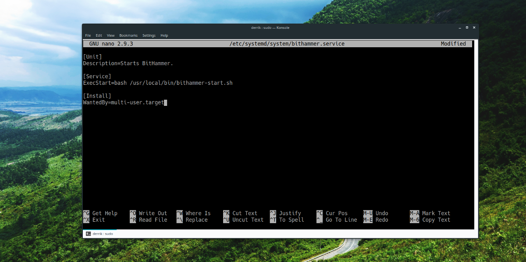The image size is (526, 262).
Task: Click the [Service] section header
Action: pyautogui.click(x=97, y=77)
